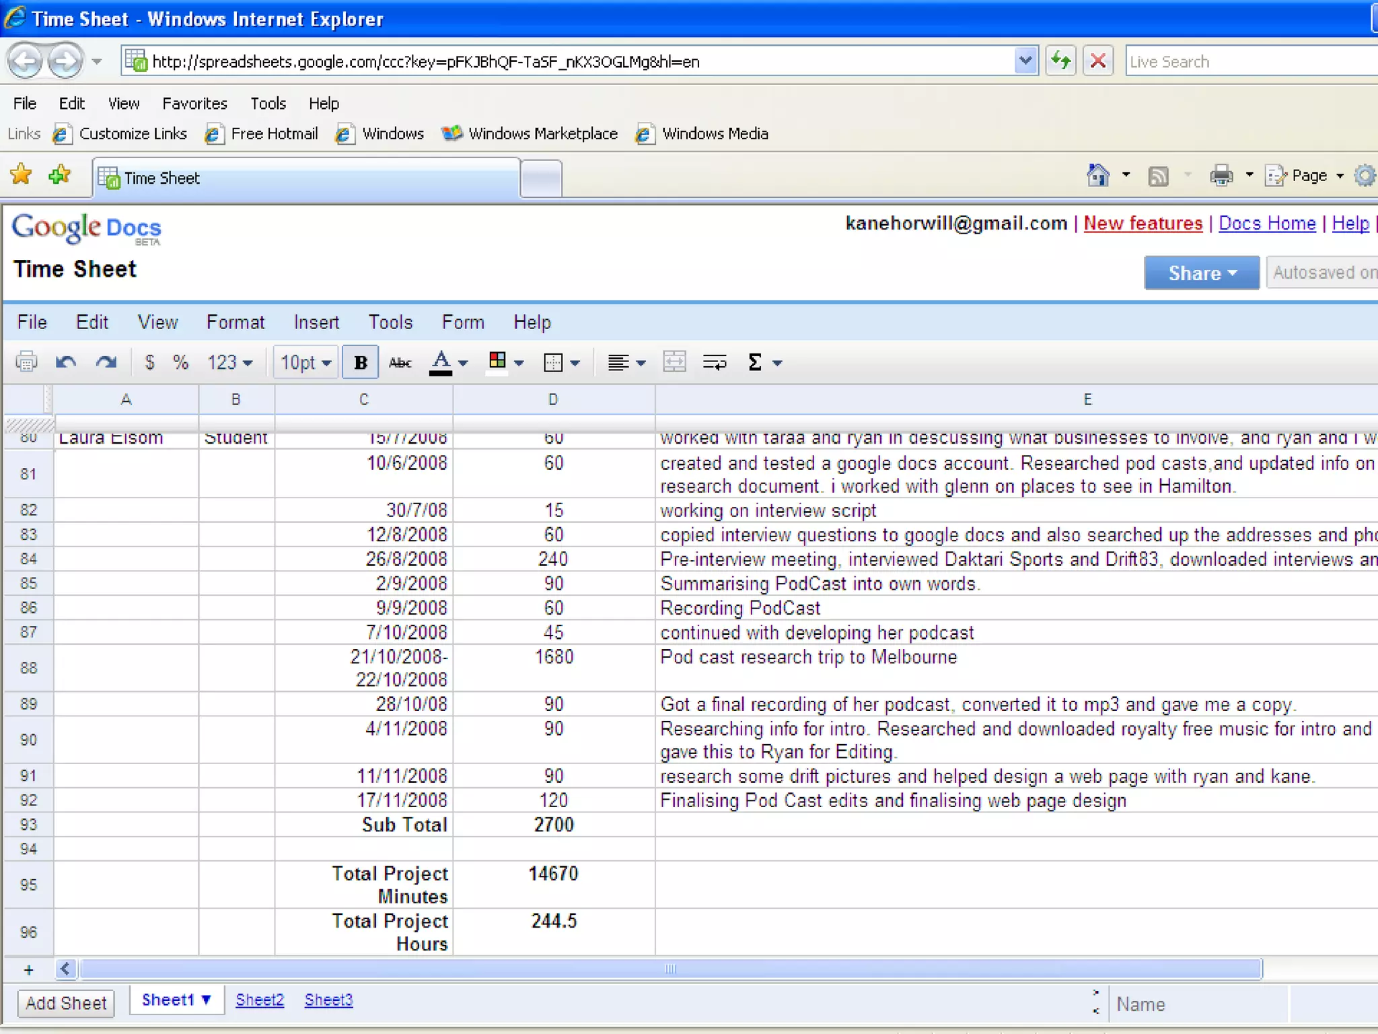This screenshot has height=1034, width=1378.
Task: Click the red Stop loading icon
Action: (1097, 61)
